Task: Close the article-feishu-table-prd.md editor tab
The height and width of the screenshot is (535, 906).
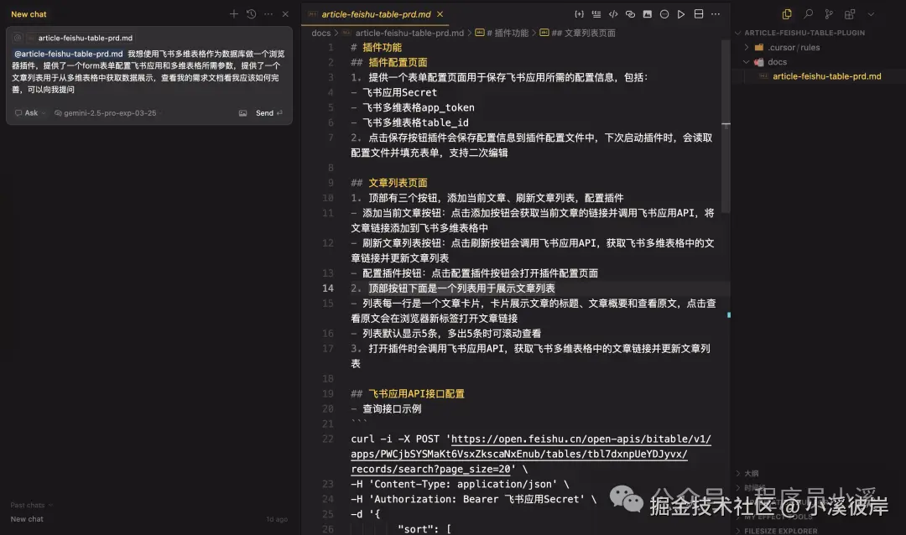Action: (440, 14)
